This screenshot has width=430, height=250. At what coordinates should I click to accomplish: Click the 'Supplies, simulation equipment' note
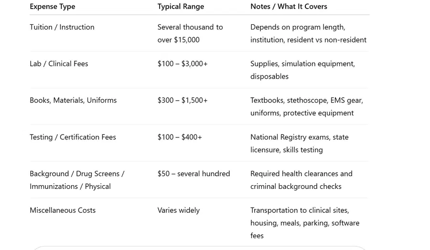click(302, 70)
